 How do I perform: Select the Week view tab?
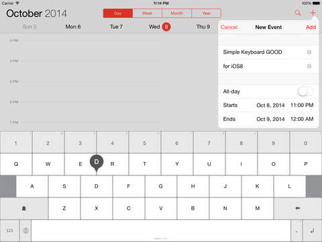(147, 13)
